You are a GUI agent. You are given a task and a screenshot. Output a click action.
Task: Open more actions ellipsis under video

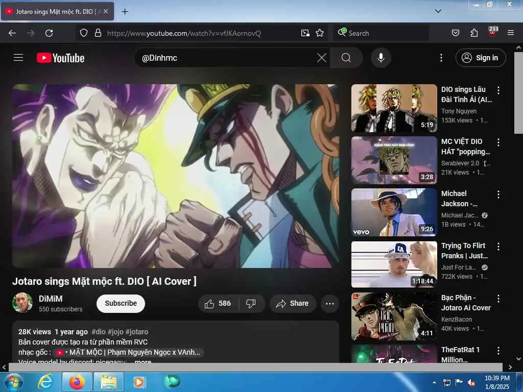(329, 303)
